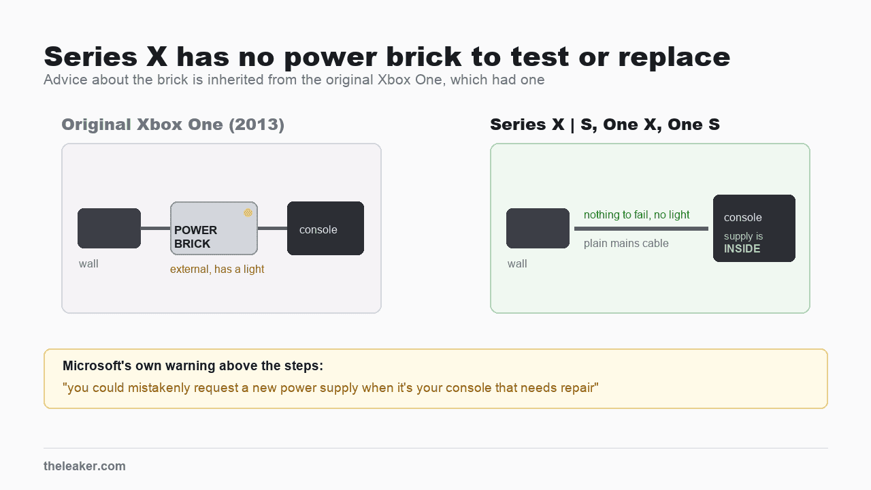The image size is (871, 490).
Task: Select the POWER BRICK box
Action: pyautogui.click(x=214, y=228)
